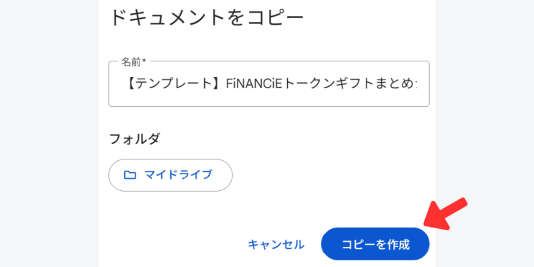This screenshot has width=534, height=267.
Task: Focus the 名前 document name field
Action: click(x=268, y=84)
